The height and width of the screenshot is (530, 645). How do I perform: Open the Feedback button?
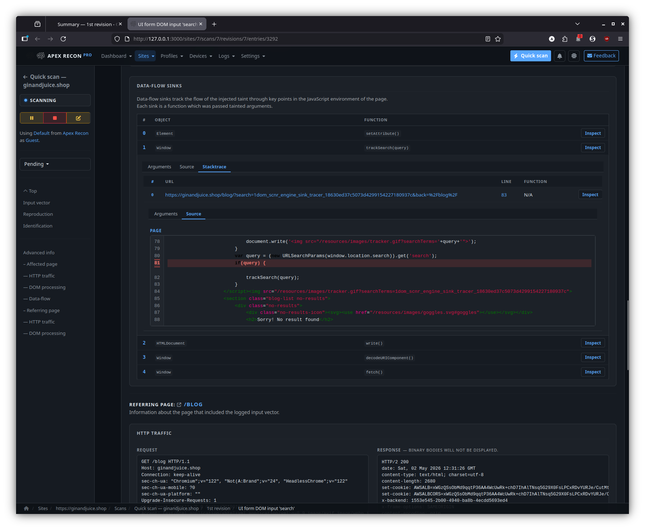tap(601, 56)
